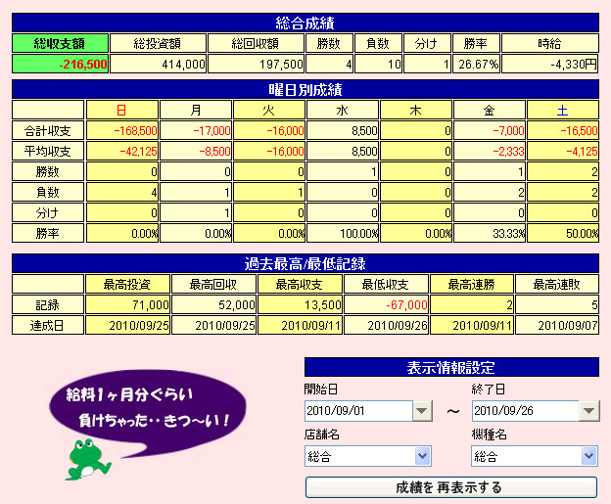Click the win rate value 26.67%
Viewport: 611px width, 504px height.
(476, 64)
